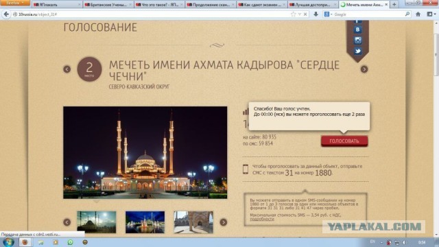439x247 pixels.
Task: Go to the previous voting object arrow
Action: 67,69
